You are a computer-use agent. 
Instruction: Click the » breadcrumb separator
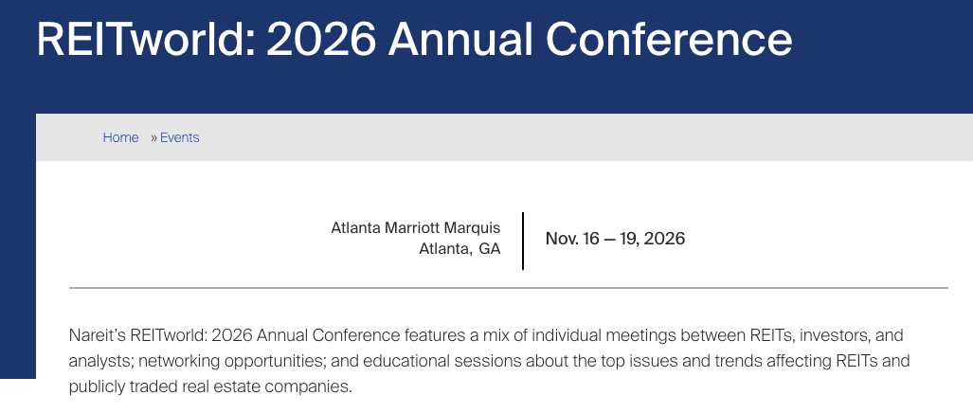153,137
